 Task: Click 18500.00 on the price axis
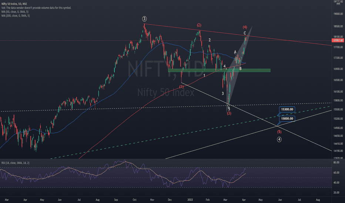pos(338,26)
